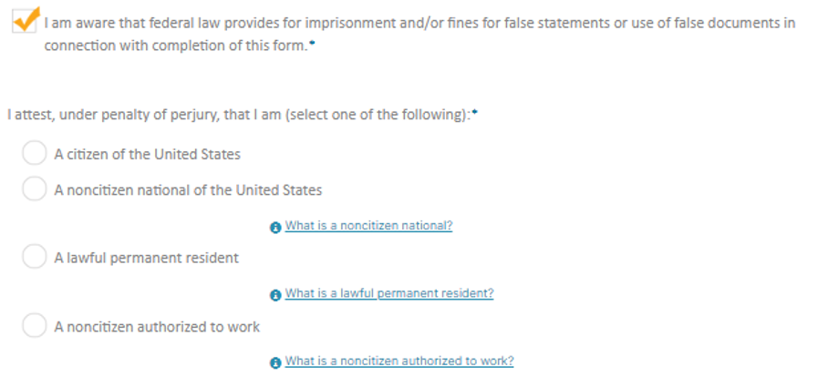Open 'What is a noncitizen national?' link
The height and width of the screenshot is (377, 828).
point(368,226)
